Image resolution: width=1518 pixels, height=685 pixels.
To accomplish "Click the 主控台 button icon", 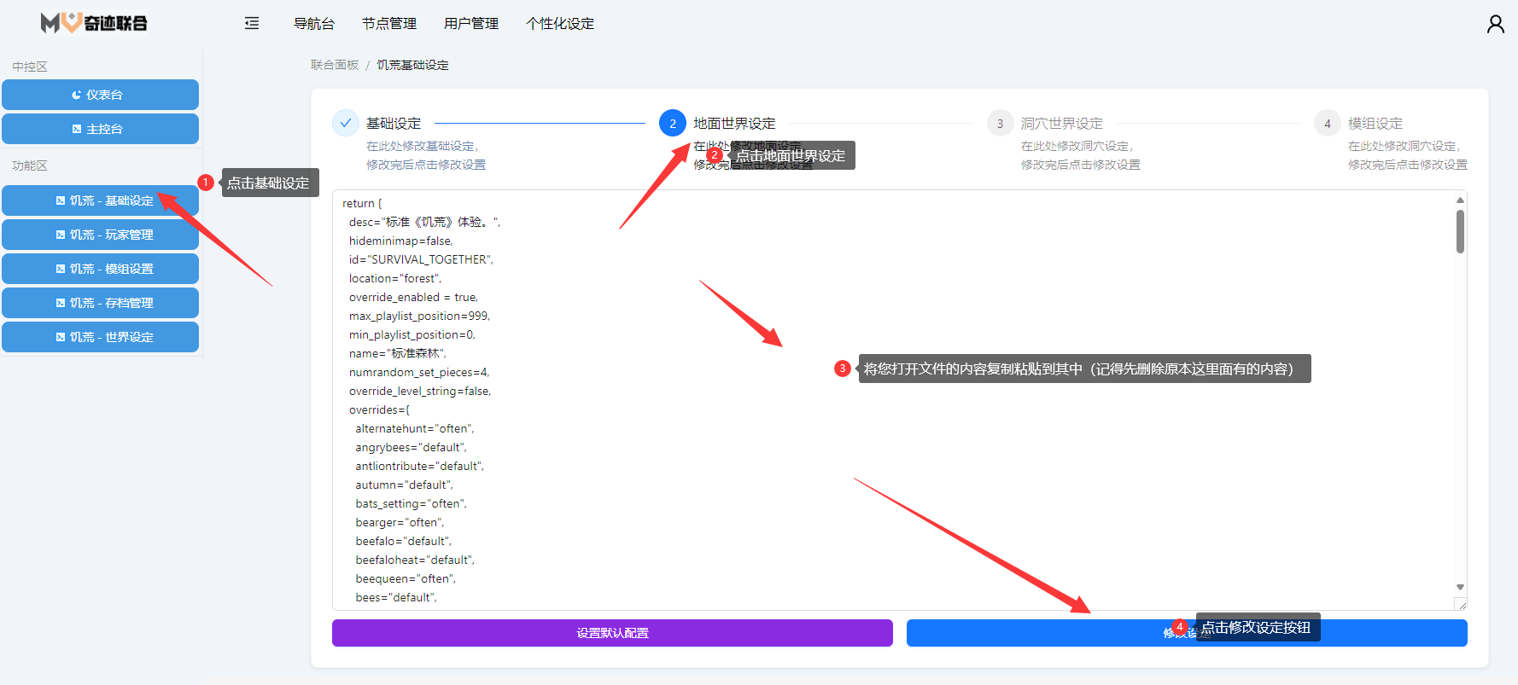I will (77, 129).
